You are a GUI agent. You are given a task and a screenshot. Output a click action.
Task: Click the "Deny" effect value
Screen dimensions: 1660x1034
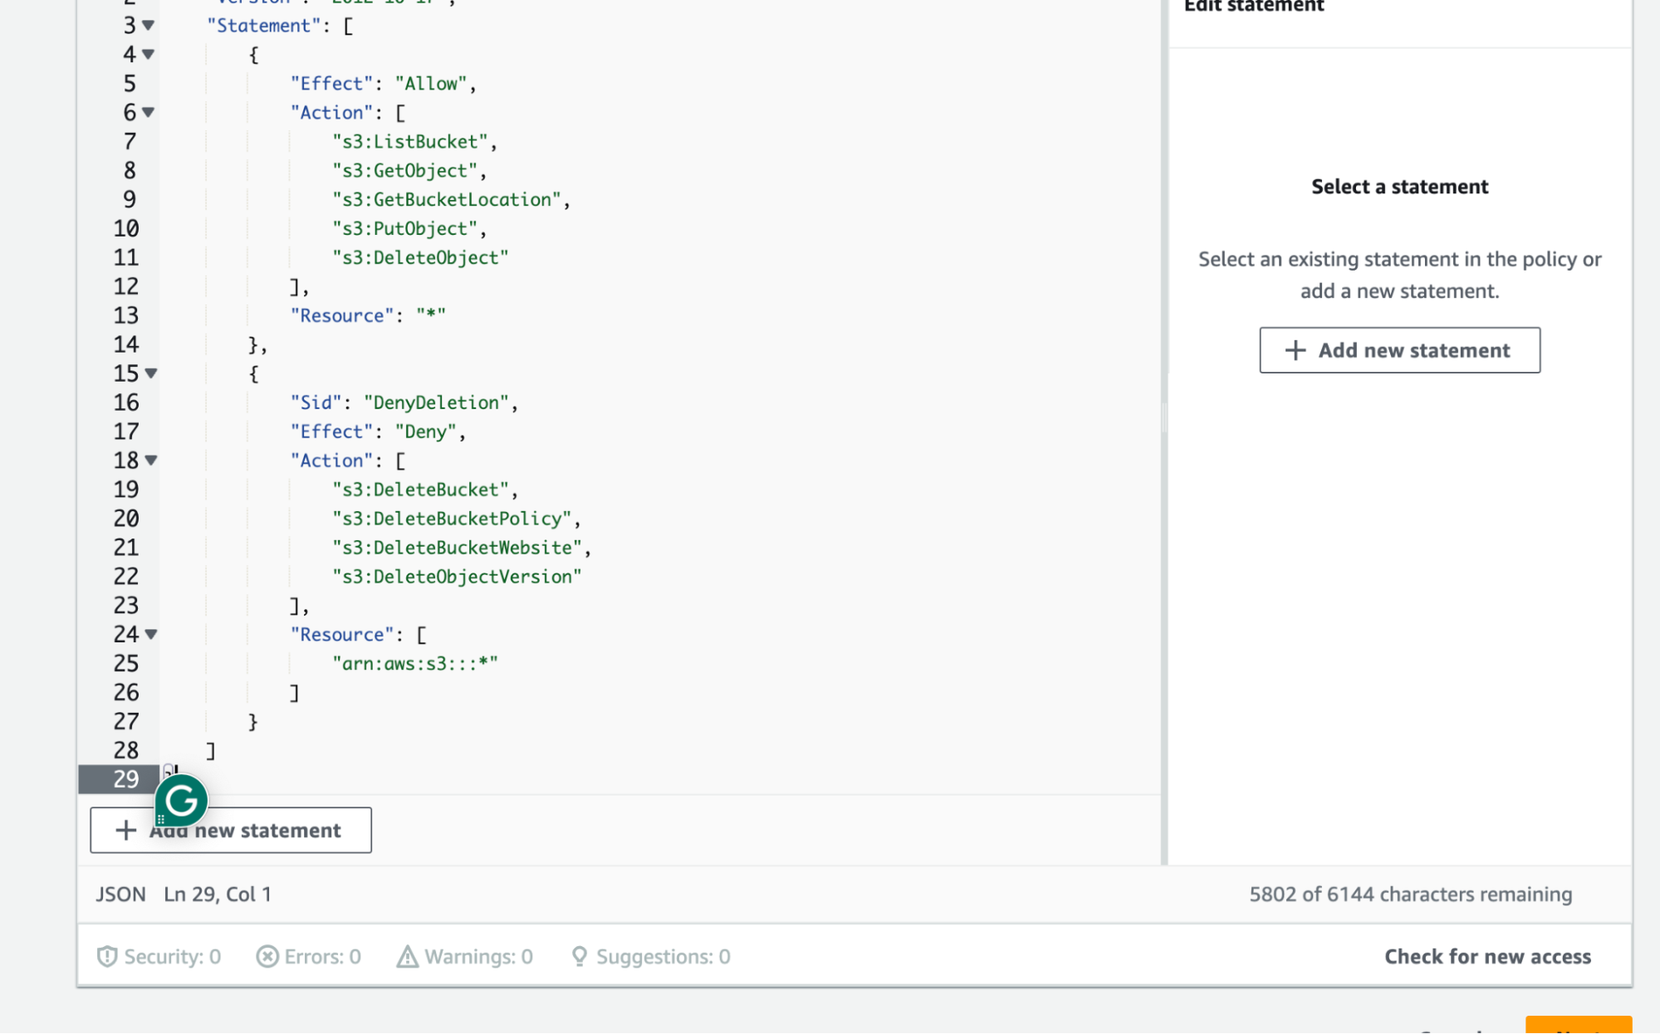click(426, 432)
